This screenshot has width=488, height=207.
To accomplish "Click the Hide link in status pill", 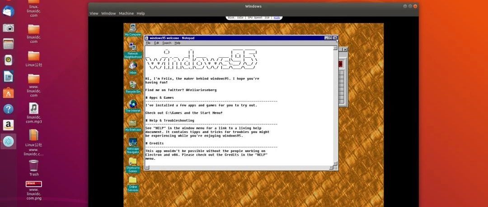I will pos(277,18).
